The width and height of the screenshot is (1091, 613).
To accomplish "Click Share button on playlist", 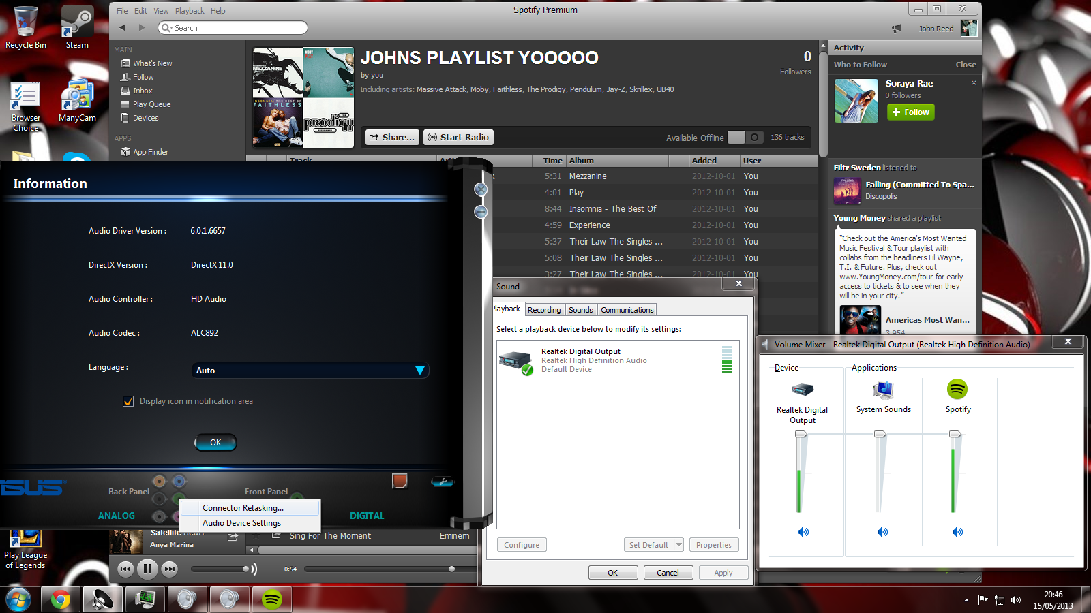I will 392,137.
